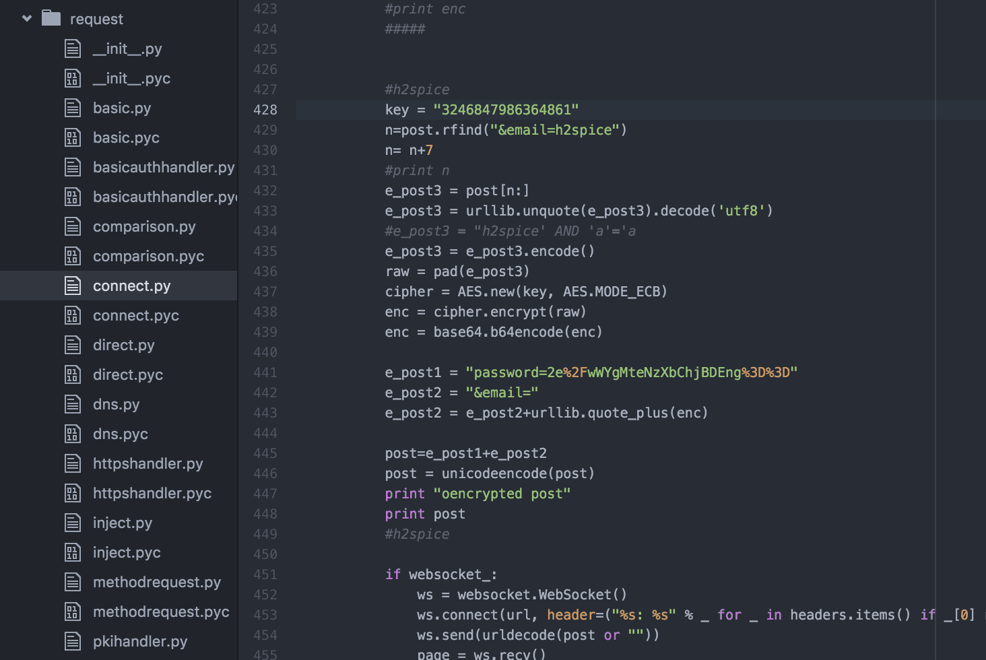The height and width of the screenshot is (660, 986).
Task: Click the document icon beside httpshandler.py
Action: pos(72,463)
